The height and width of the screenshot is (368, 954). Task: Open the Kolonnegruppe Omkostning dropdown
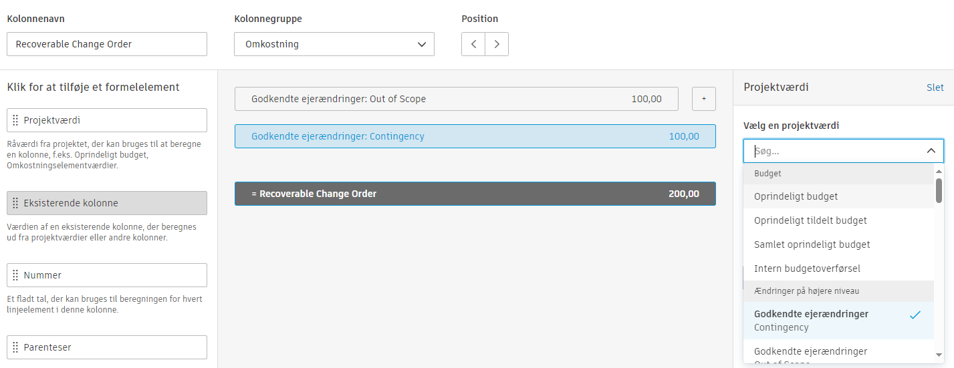tap(334, 44)
